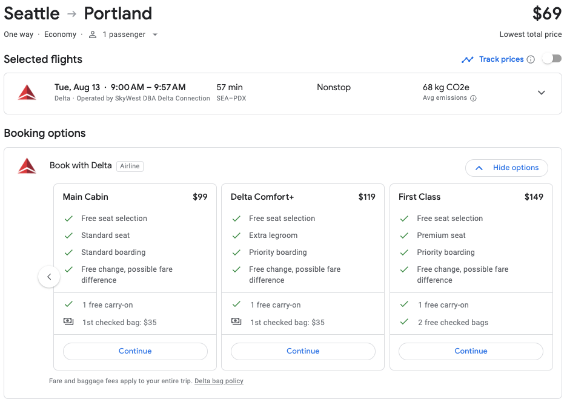Open the Avg emissions info icon
The height and width of the screenshot is (405, 567).
(474, 97)
